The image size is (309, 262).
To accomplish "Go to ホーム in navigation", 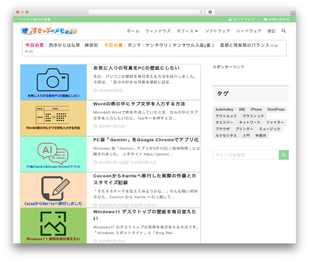I will [133, 31].
